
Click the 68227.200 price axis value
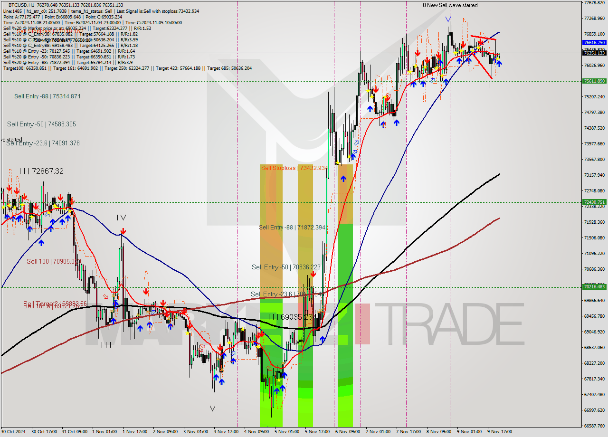coord(594,363)
